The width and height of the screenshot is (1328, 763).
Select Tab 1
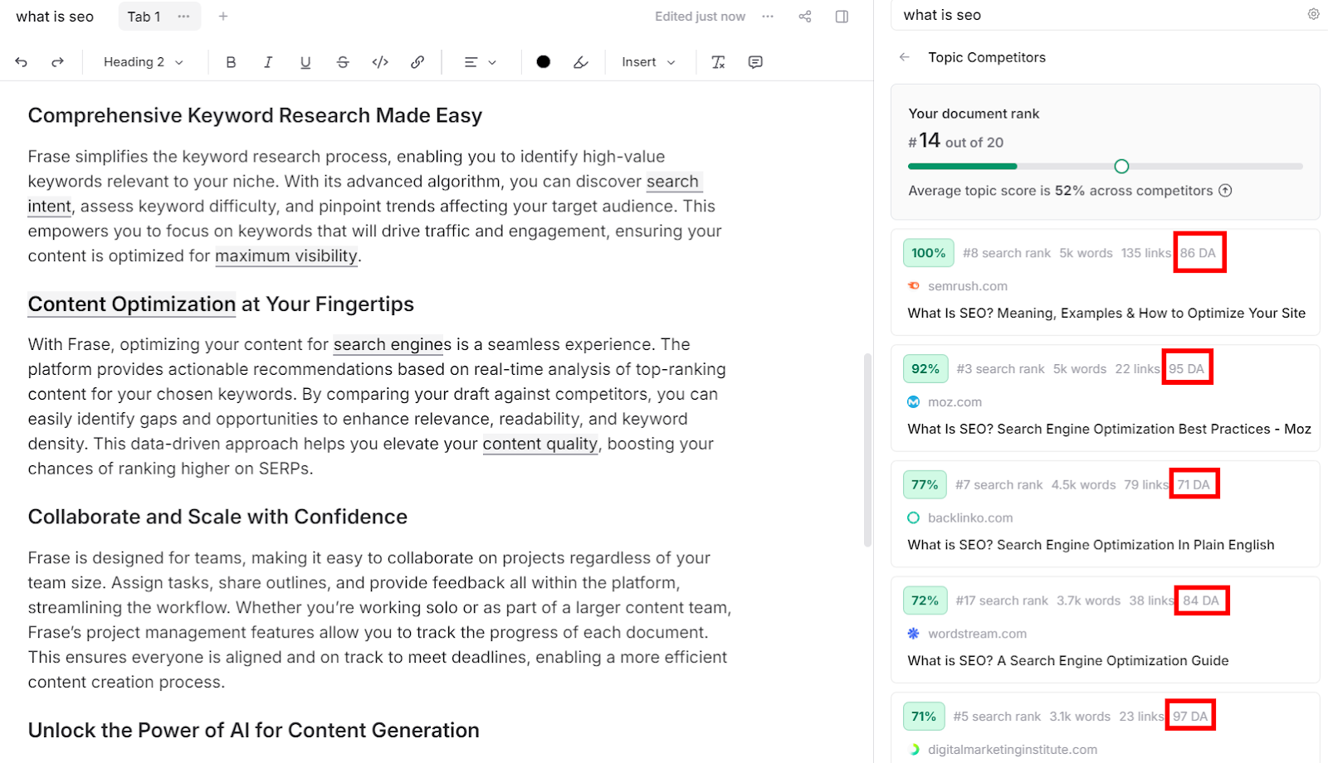tap(144, 17)
